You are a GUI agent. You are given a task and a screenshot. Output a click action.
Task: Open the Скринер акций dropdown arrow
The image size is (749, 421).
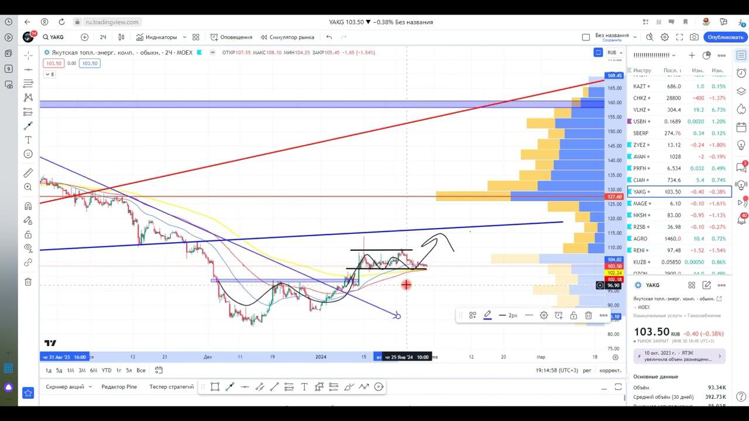[90, 387]
